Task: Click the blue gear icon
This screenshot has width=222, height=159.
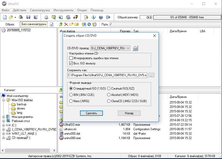Action: click(89, 24)
